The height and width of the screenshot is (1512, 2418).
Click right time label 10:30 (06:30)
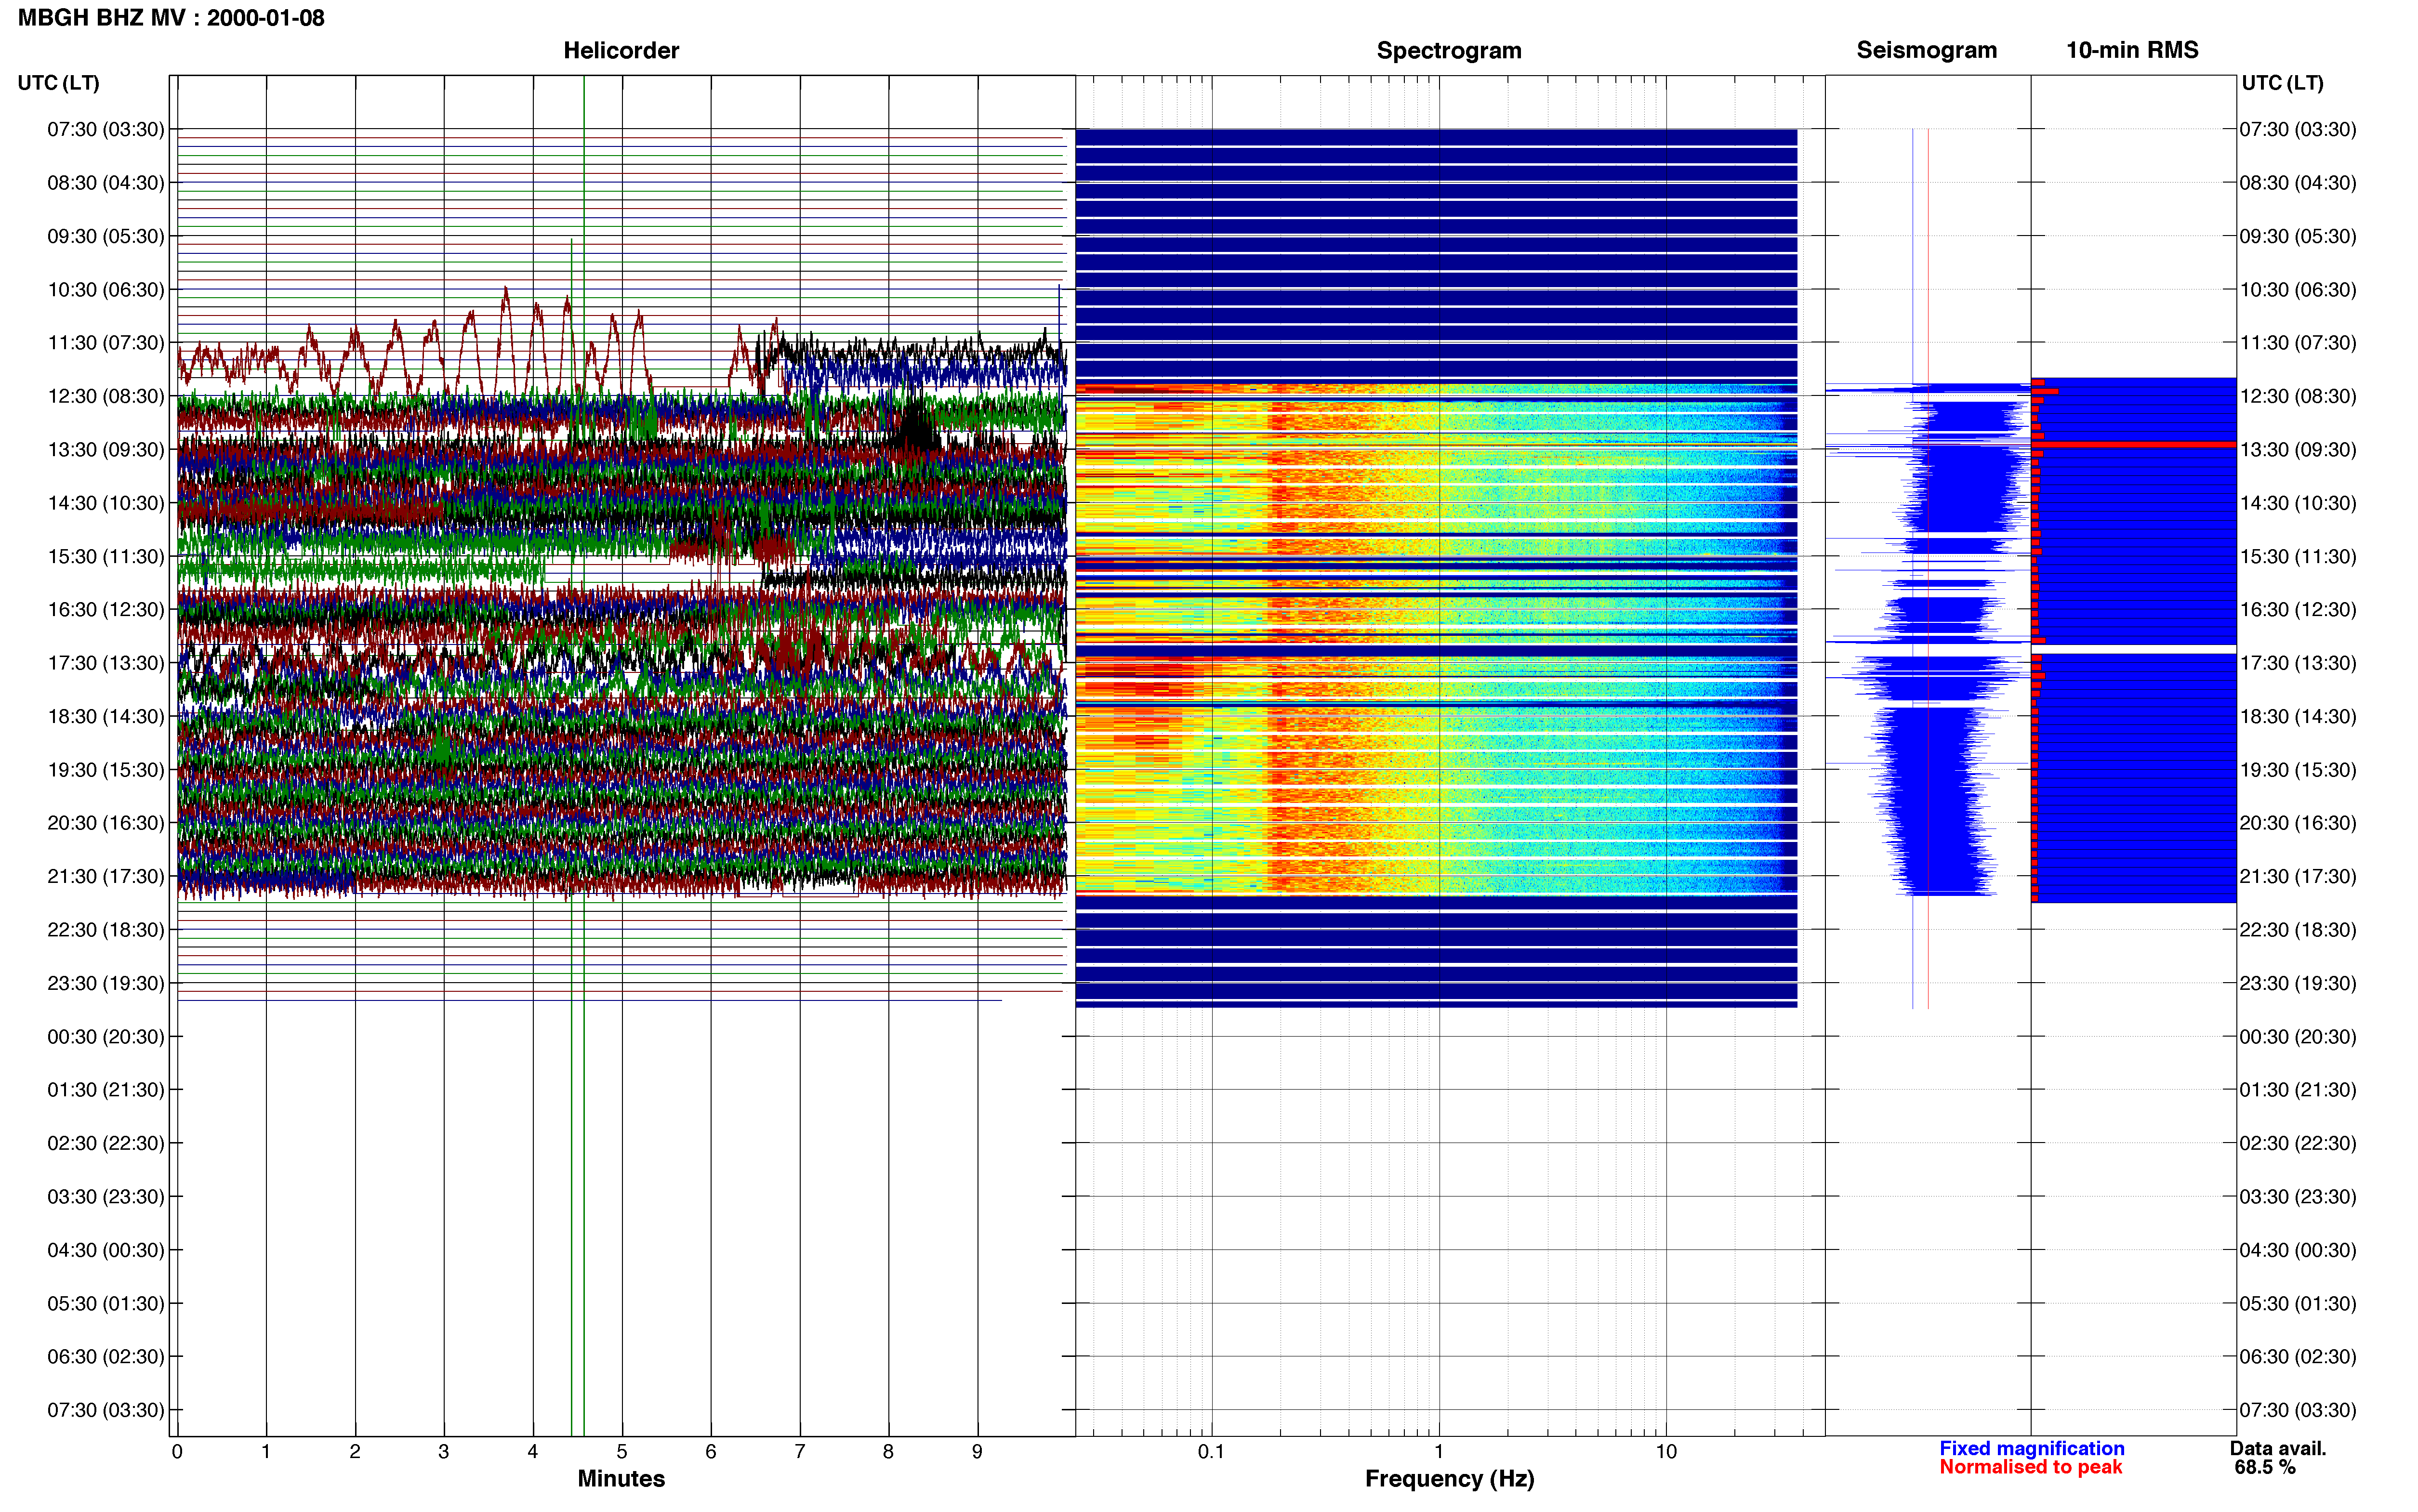2298,290
